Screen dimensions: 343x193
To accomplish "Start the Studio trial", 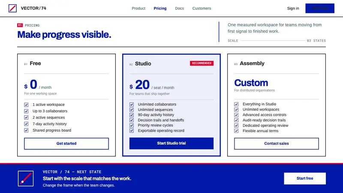I will [171, 143].
